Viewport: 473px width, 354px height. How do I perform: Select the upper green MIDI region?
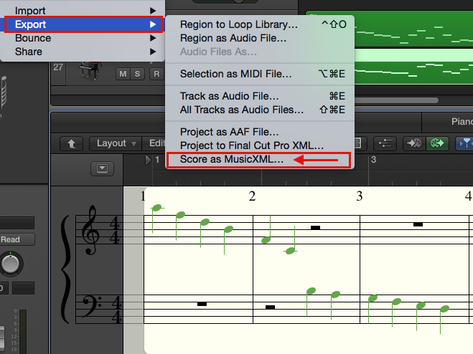[413, 29]
